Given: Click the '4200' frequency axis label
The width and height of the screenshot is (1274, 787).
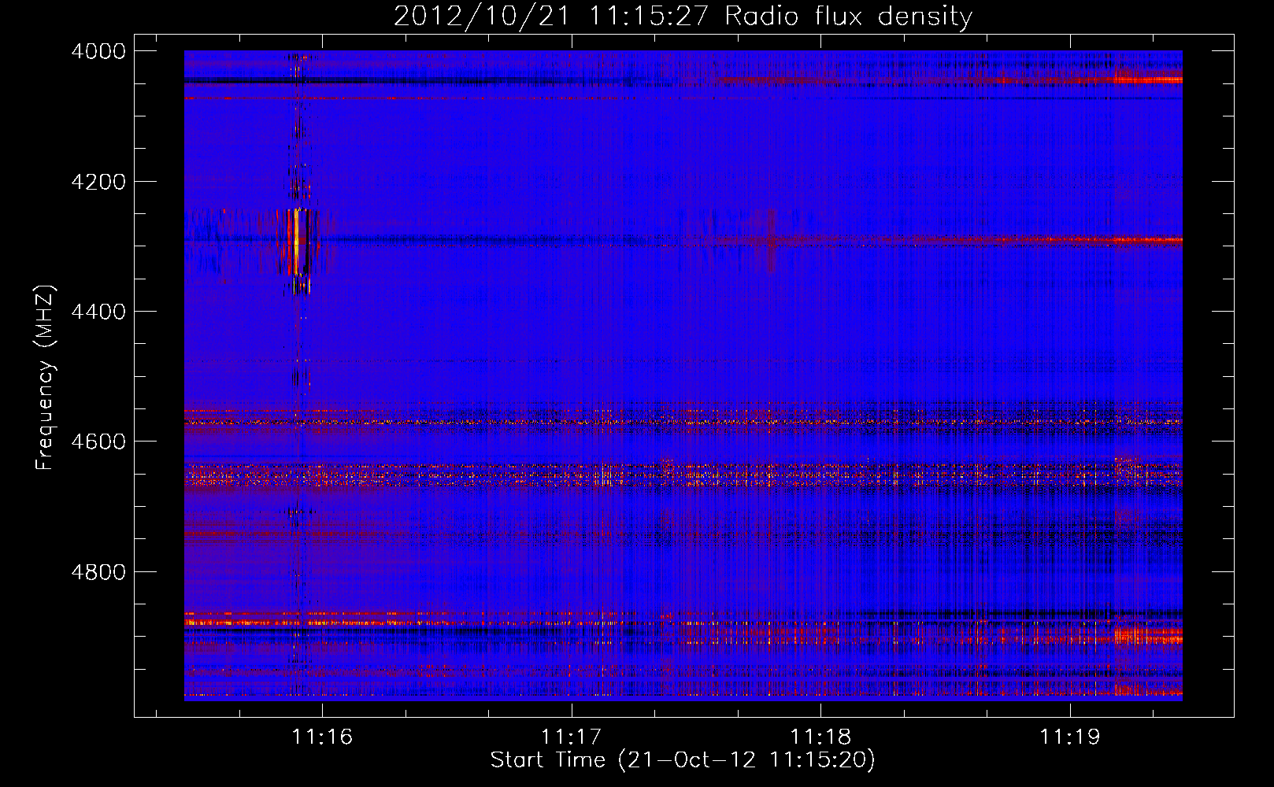Looking at the screenshot, I should (x=98, y=182).
